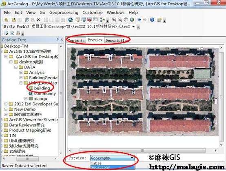
Task: Open the Go menu
Action: (42, 13)
